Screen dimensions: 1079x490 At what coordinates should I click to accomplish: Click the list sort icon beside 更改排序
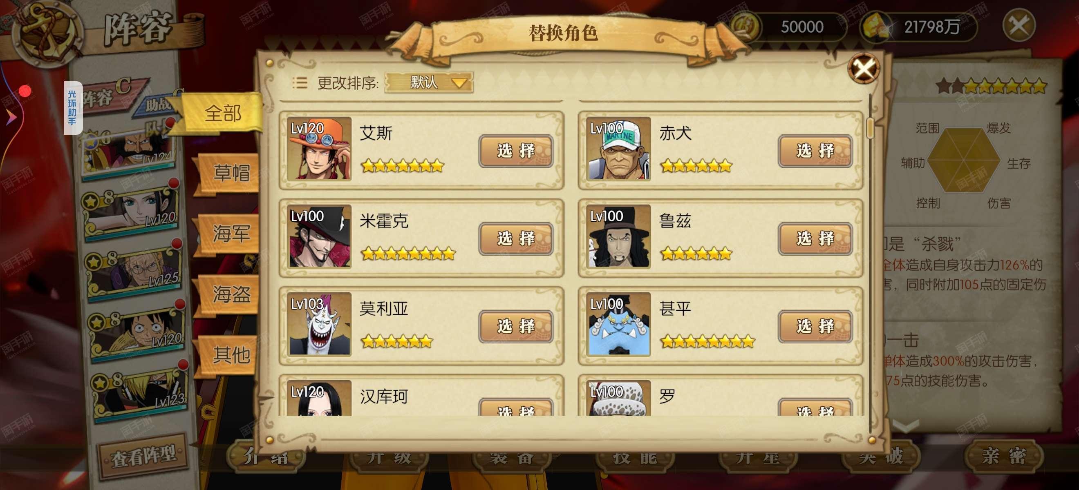click(x=300, y=83)
